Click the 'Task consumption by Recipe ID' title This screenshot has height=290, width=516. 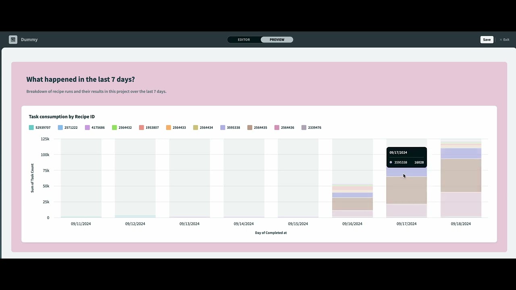[62, 117]
